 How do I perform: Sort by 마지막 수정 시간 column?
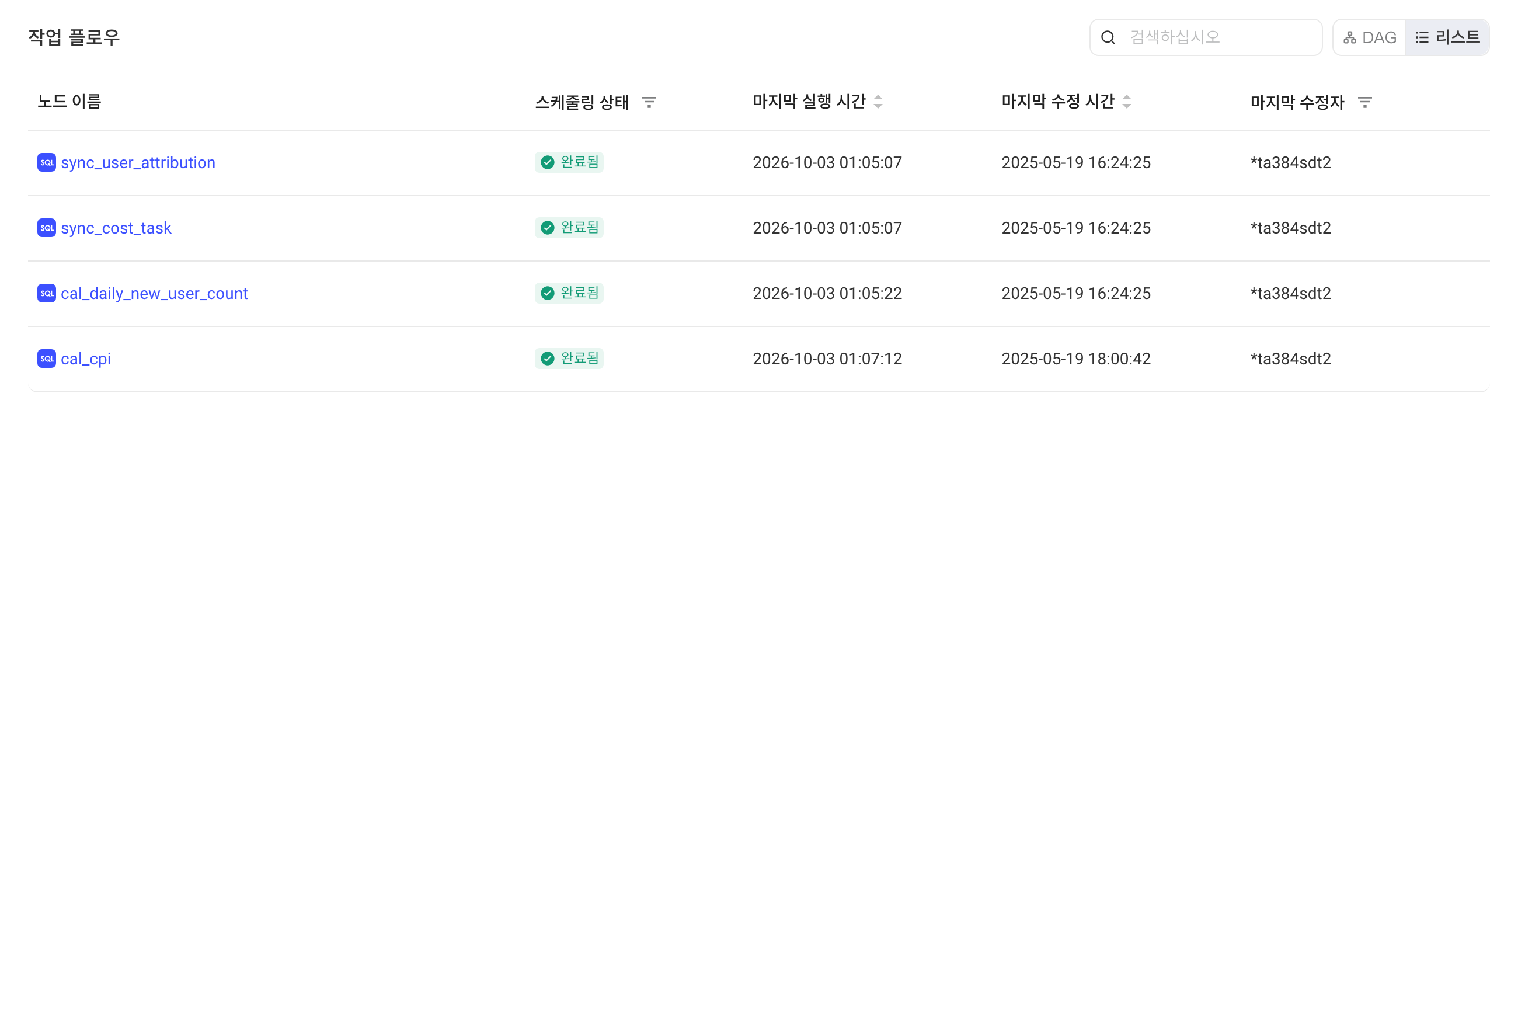coord(1127,102)
